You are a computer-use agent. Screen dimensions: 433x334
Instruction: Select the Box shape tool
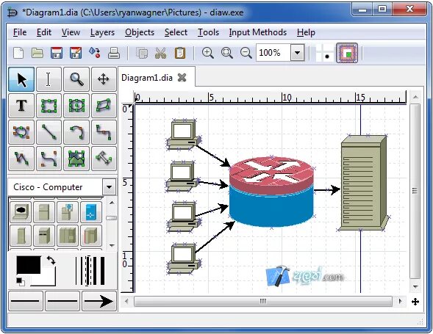[x=49, y=106]
